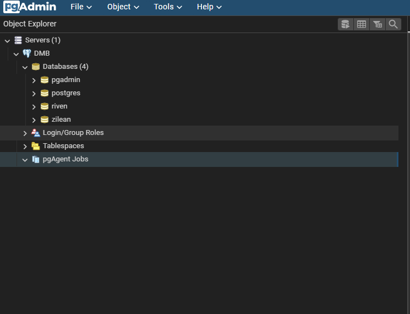The height and width of the screenshot is (314, 410).
Task: Expand the Login/Group Roles node
Action: 25,133
